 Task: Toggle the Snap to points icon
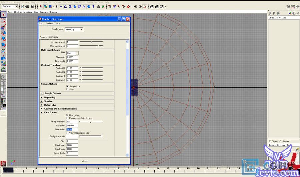point(119,7)
